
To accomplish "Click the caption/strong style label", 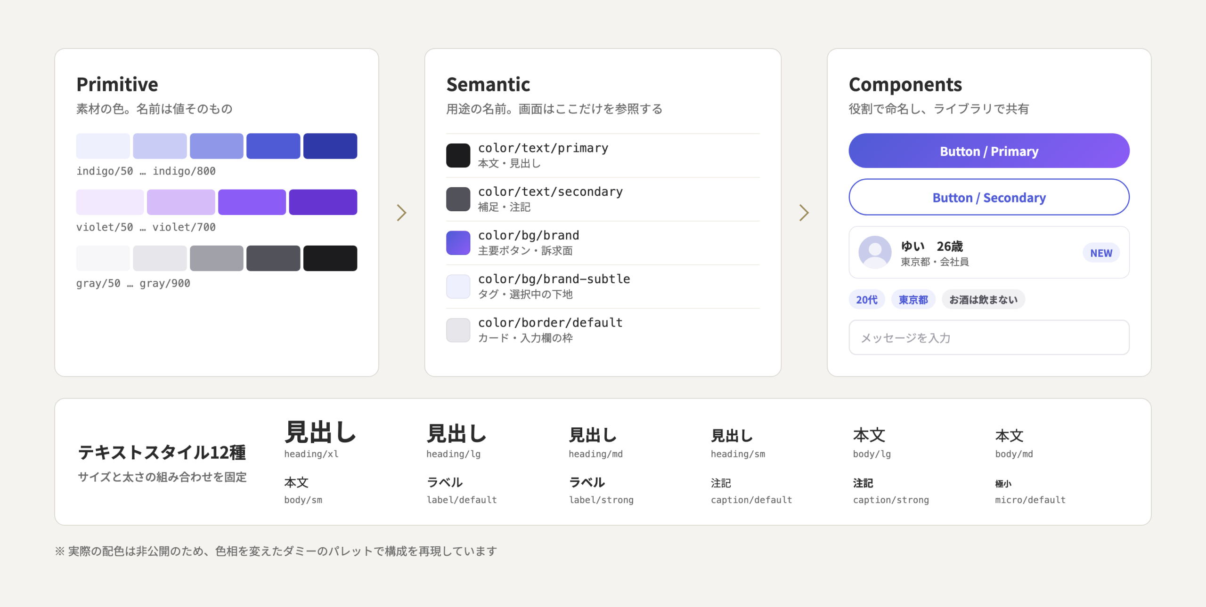I will [891, 500].
